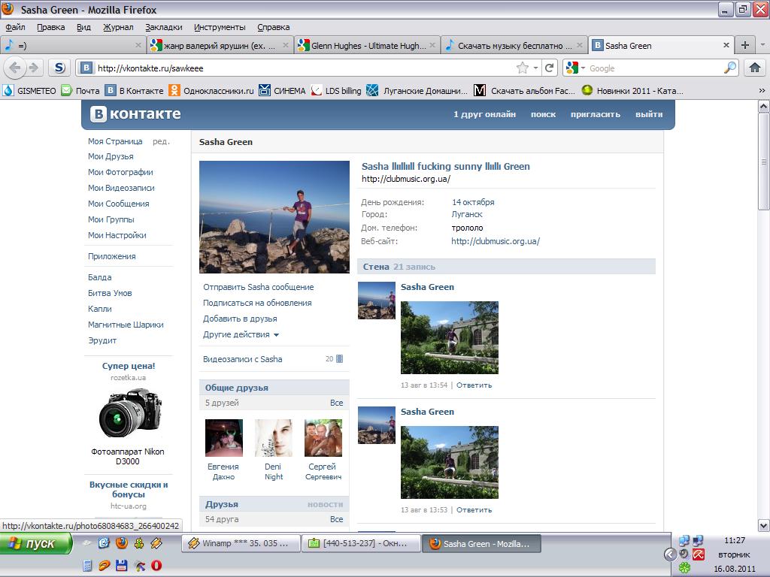The width and height of the screenshot is (770, 577).
Task: Click Ответить under 13:54 post
Action: [474, 385]
